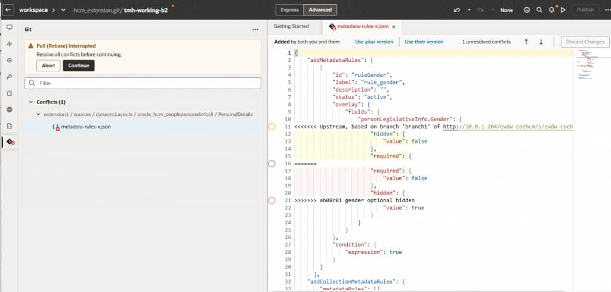
Task: Select the Git panel icon in sidebar
Action: (x=10, y=143)
